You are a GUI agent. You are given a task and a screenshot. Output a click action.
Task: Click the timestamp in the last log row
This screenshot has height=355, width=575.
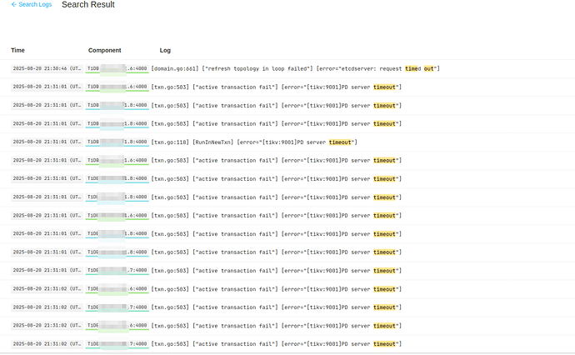click(x=47, y=343)
